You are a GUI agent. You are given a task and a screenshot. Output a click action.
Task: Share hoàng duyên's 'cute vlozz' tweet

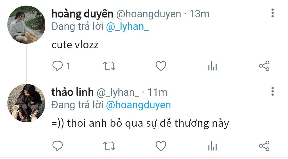pyautogui.click(x=264, y=66)
